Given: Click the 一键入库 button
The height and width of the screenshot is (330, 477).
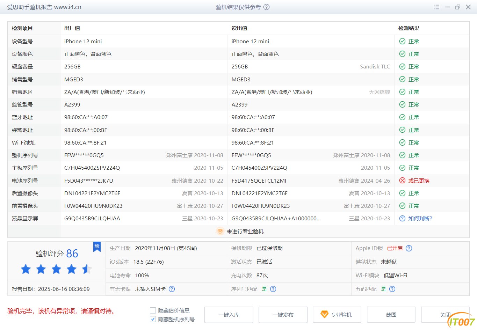Looking at the screenshot, I should point(229,315).
